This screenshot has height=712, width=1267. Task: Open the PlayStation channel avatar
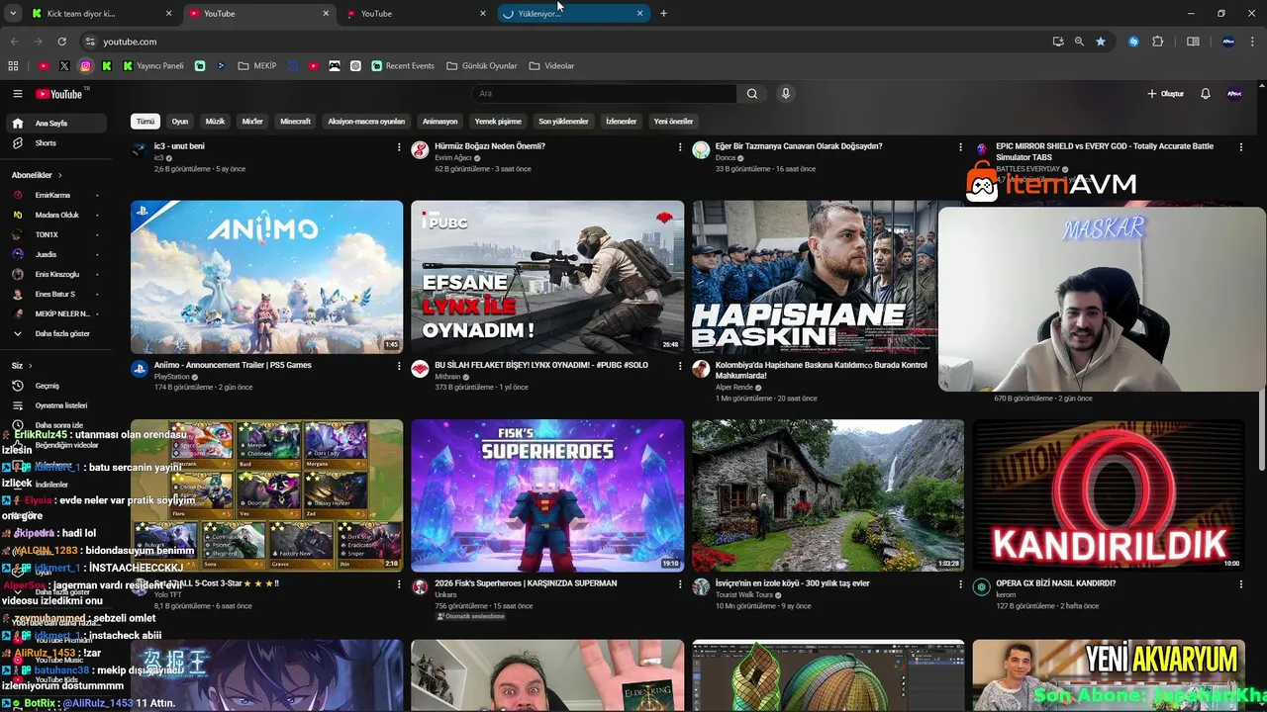(x=140, y=369)
